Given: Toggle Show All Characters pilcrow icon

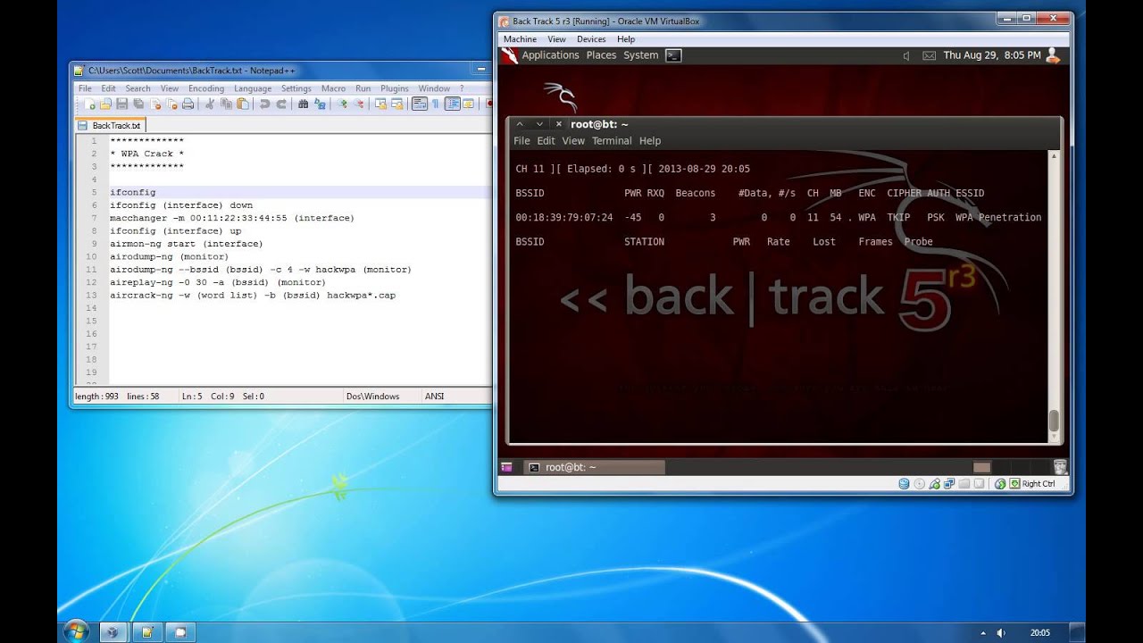Looking at the screenshot, I should tap(436, 104).
